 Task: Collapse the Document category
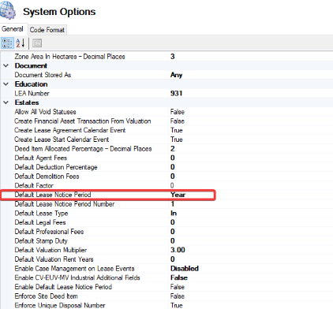coord(6,65)
